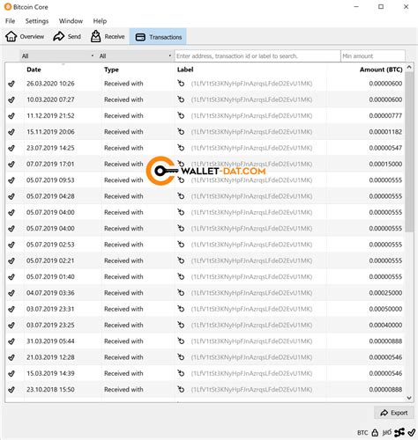The height and width of the screenshot is (440, 418).
Task: Maximize the Bitcoin Core window
Action: [x=381, y=7]
